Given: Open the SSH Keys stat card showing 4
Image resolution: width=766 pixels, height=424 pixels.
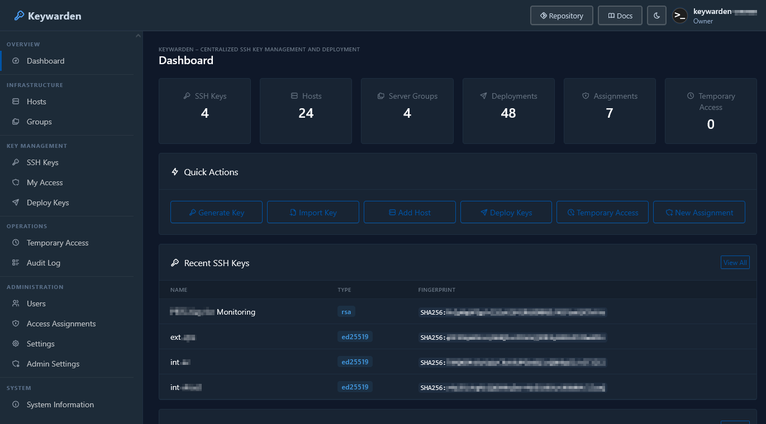Looking at the screenshot, I should (205, 111).
